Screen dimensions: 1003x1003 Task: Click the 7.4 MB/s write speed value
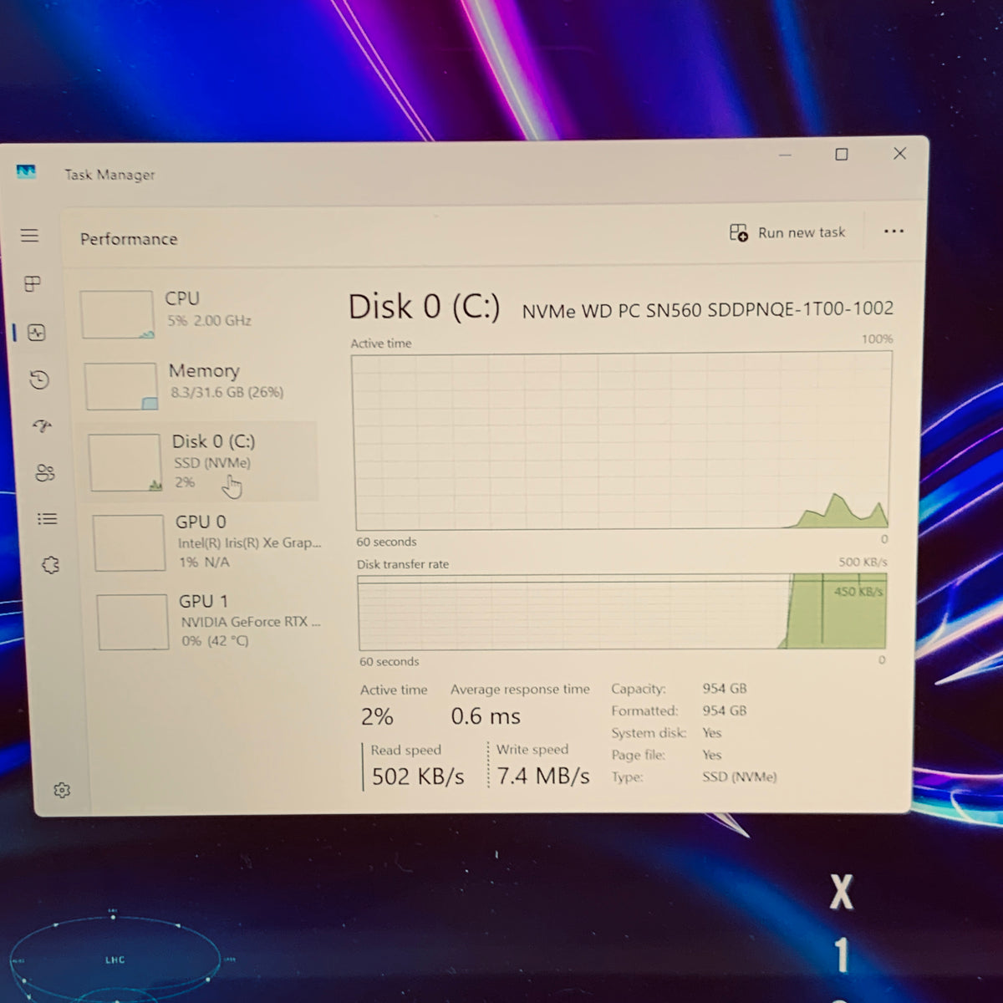(543, 776)
